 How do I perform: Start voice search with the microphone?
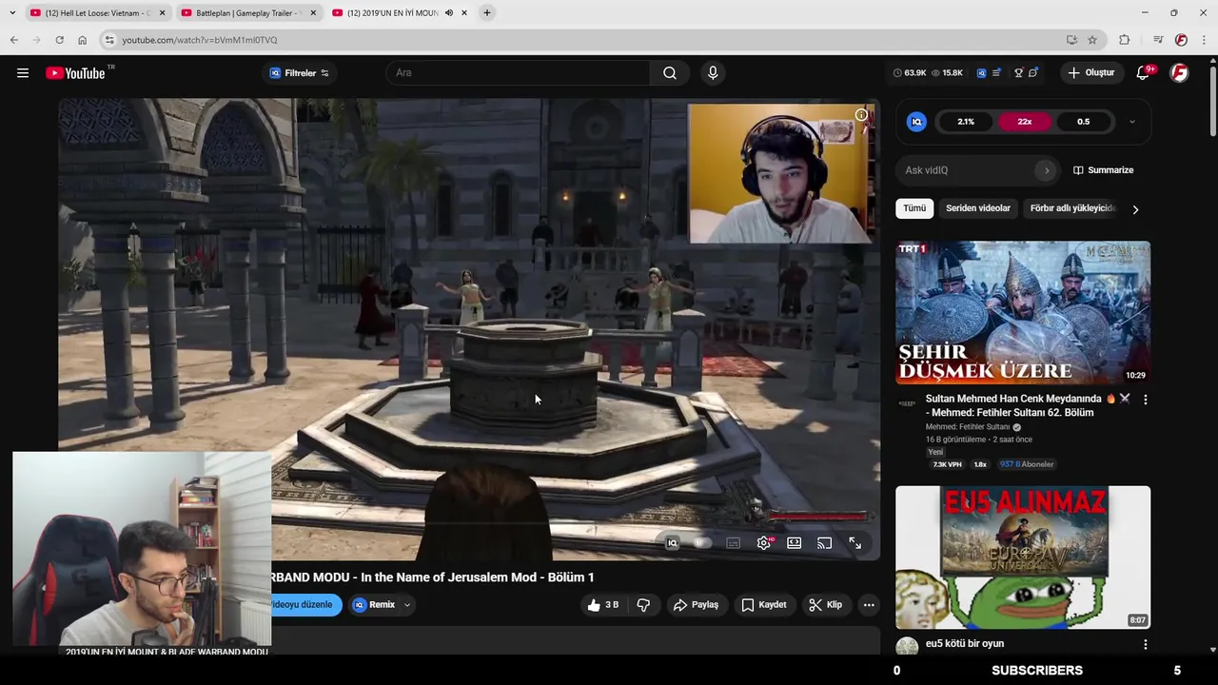(x=713, y=72)
